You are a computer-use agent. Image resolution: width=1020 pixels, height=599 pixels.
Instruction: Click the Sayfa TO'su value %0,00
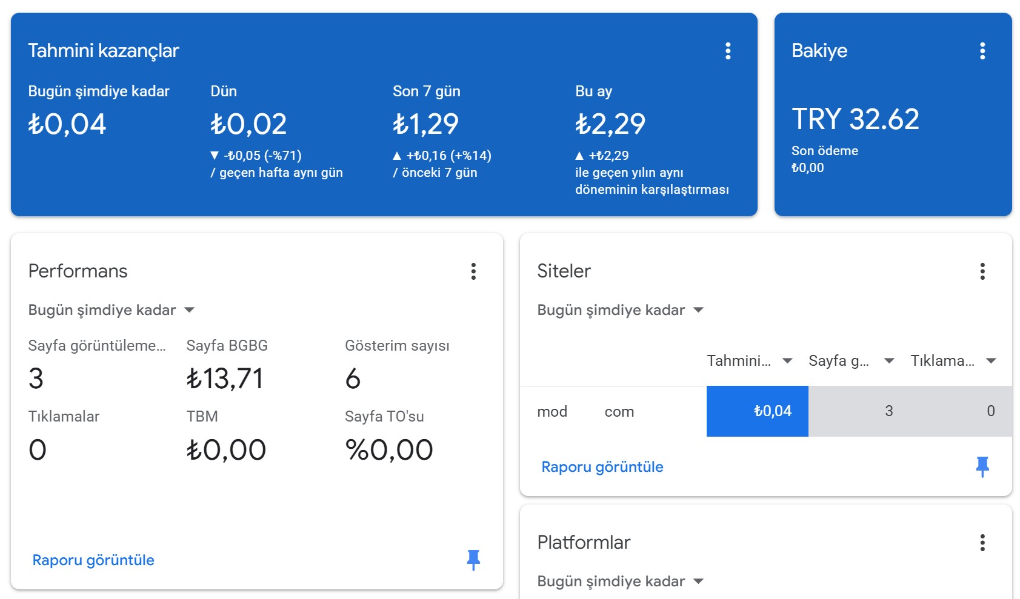[x=389, y=450]
